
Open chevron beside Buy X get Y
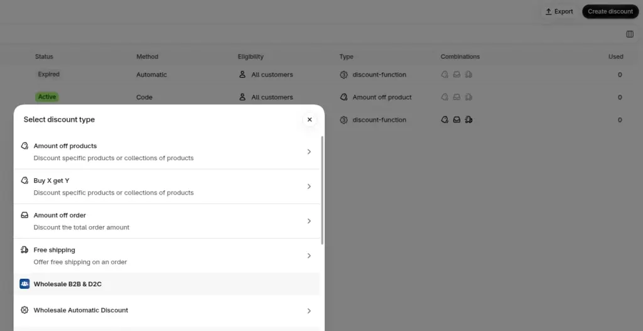(x=309, y=187)
